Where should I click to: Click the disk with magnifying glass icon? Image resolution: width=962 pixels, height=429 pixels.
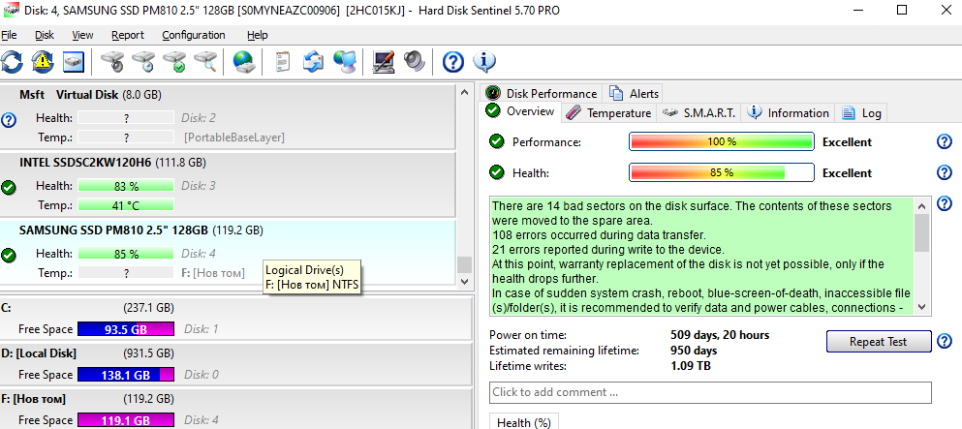click(x=205, y=61)
